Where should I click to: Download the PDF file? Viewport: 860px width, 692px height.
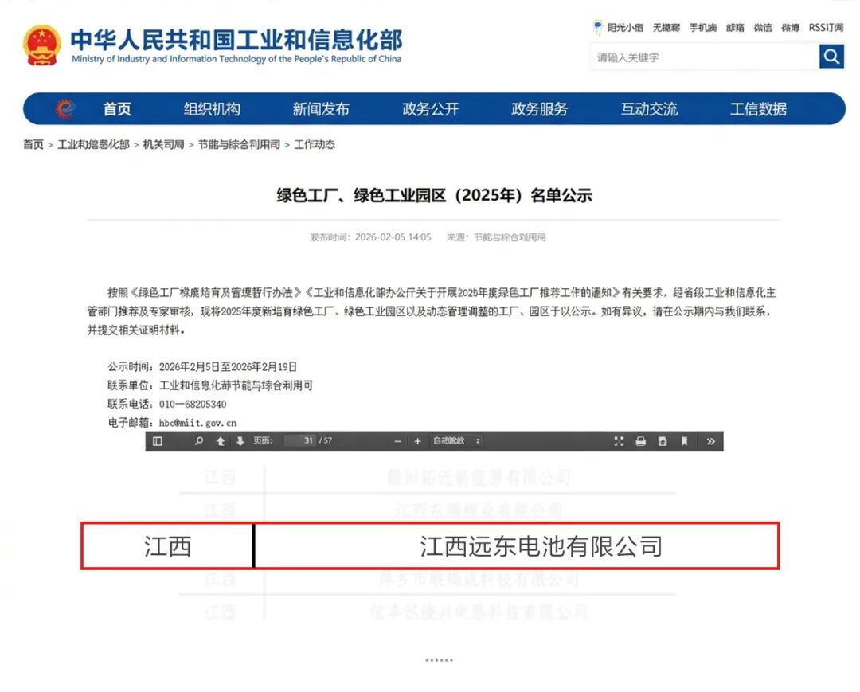click(662, 441)
